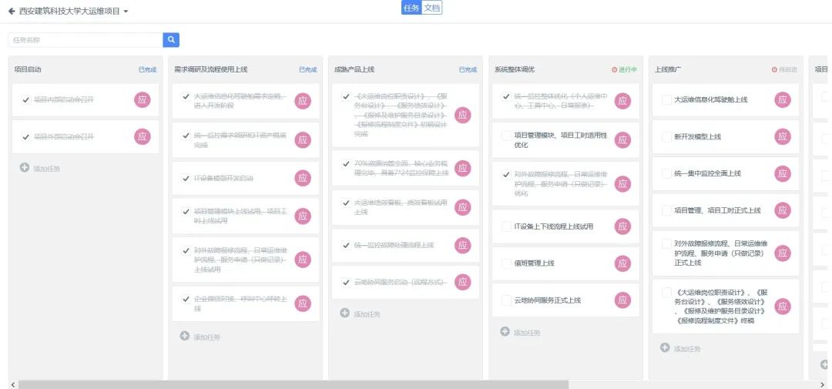Viewport: 832px width, 389px height.
Task: Click avatar on 项目内部启动会召开 card
Action: coord(143,100)
